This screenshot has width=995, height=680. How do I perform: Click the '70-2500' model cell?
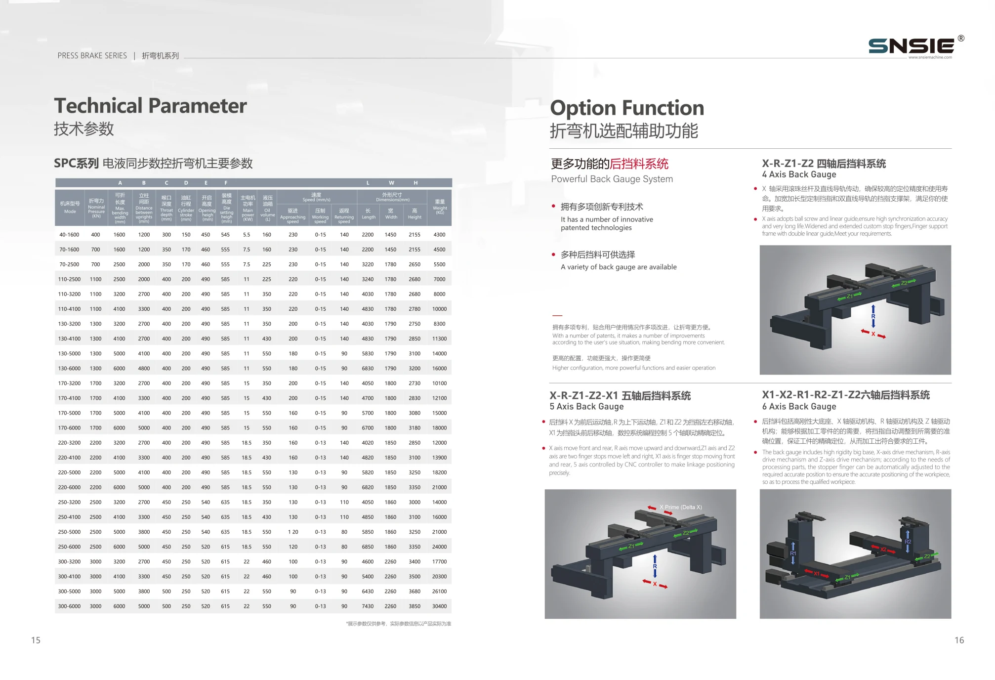coord(69,264)
